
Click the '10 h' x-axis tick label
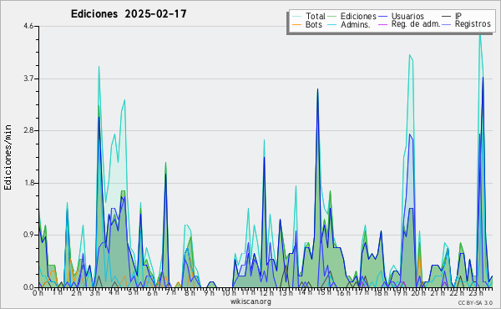pyautogui.click(x=229, y=293)
